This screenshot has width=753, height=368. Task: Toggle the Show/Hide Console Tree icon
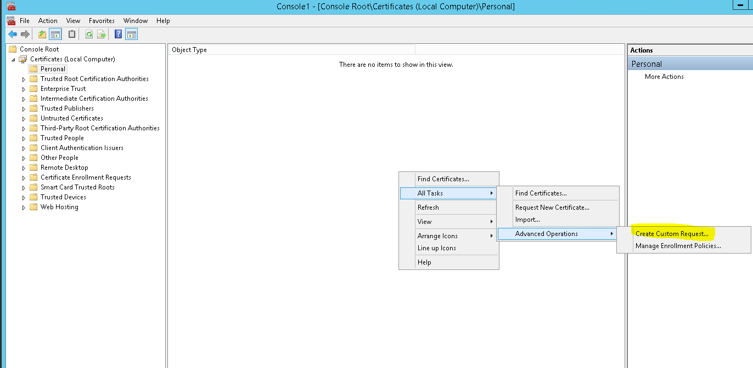[55, 34]
